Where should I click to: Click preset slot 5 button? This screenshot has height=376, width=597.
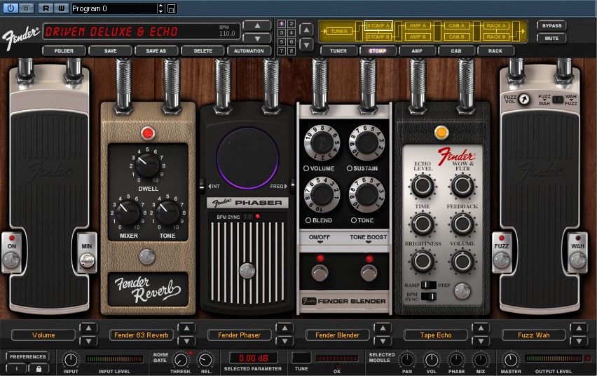tap(282, 42)
